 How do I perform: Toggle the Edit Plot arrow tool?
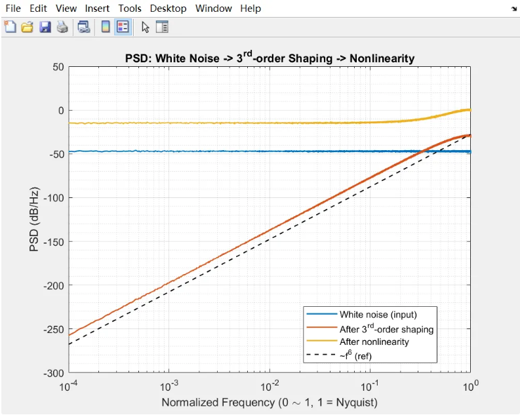pos(146,27)
